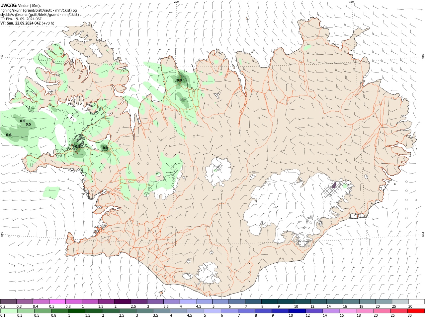425x318 pixels.
Task: Click the dark purple snow swatch, 2 to 2.5
Action: click(123, 302)
